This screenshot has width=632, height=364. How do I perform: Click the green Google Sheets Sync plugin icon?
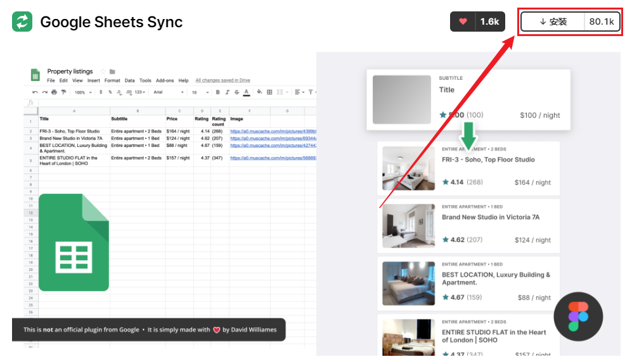[x=22, y=22]
